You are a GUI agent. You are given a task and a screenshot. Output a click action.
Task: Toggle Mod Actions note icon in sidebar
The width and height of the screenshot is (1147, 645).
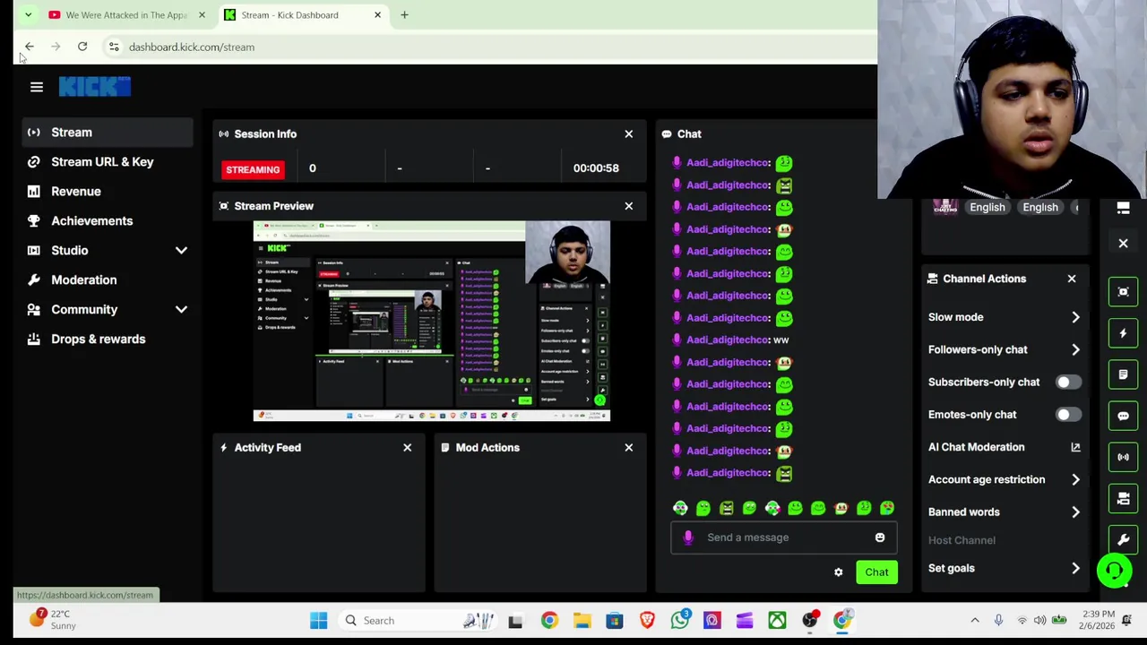pyautogui.click(x=1123, y=374)
